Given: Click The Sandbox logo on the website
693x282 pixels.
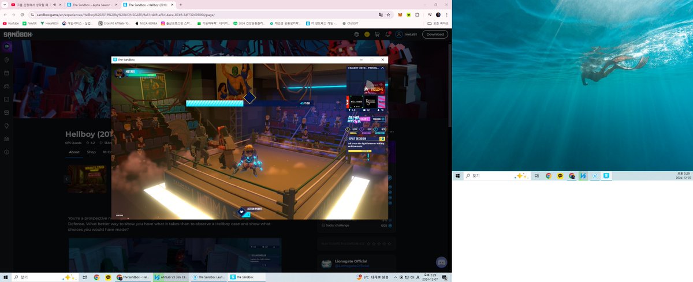Looking at the screenshot, I should [x=17, y=34].
